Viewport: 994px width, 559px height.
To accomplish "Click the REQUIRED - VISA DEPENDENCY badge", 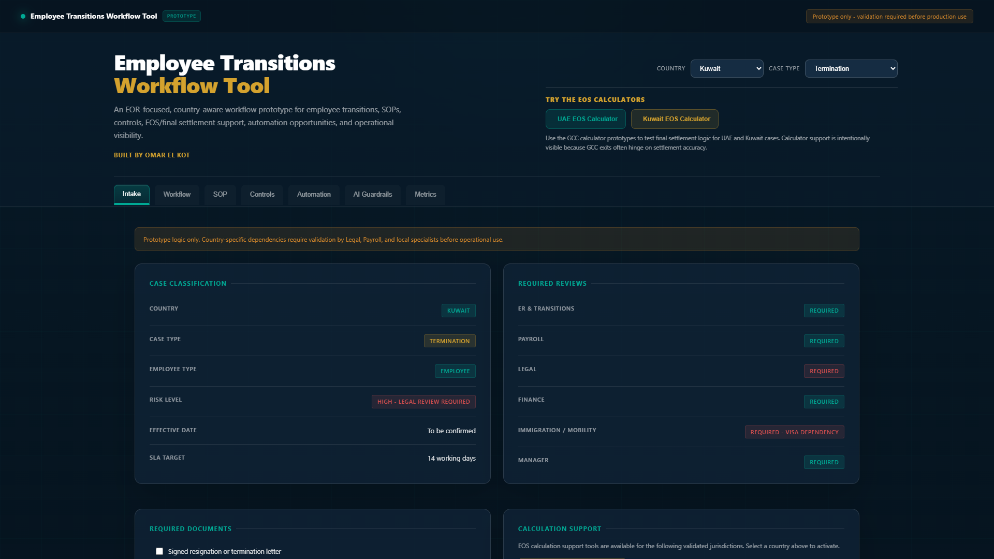I will tap(794, 432).
